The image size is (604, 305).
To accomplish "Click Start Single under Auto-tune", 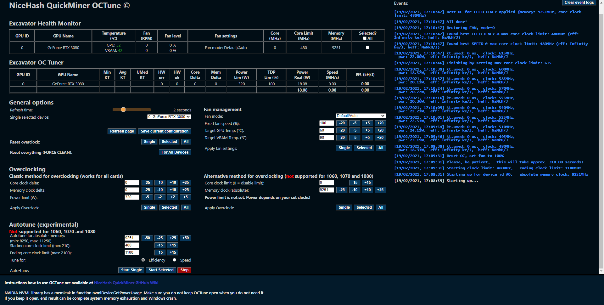I will tap(131, 270).
